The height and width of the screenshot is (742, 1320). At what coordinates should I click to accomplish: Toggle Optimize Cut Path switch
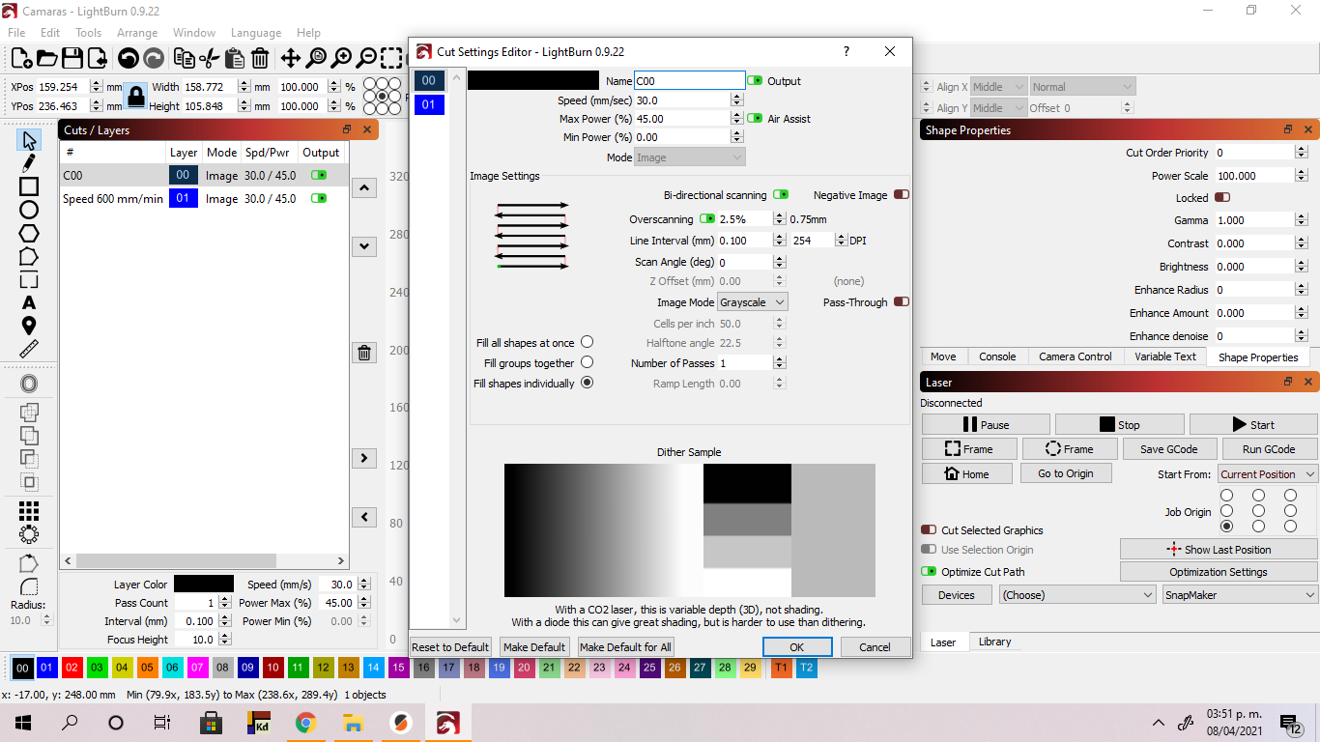tap(929, 572)
